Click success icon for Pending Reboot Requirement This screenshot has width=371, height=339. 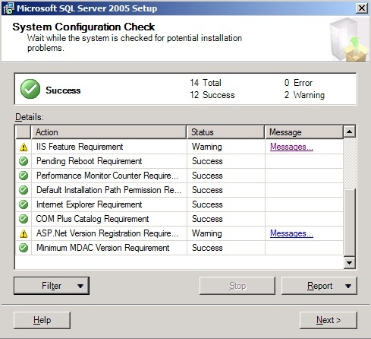pos(24,161)
